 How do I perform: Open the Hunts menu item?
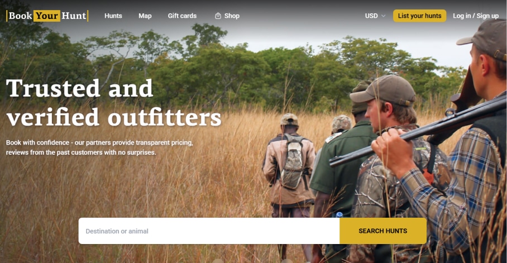[113, 16]
